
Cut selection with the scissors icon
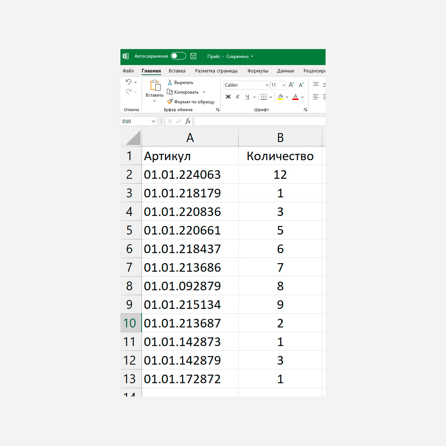[x=170, y=83]
